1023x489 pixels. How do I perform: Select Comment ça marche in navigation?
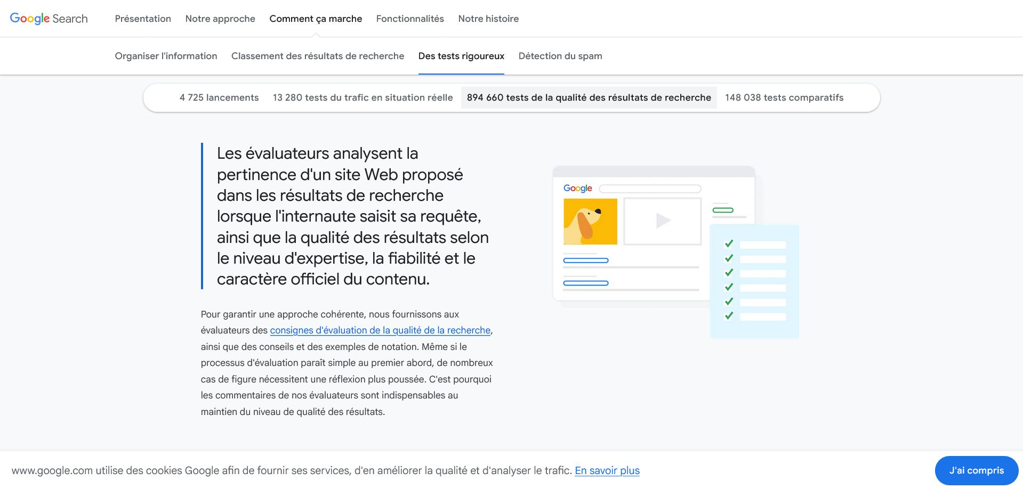pyautogui.click(x=316, y=19)
